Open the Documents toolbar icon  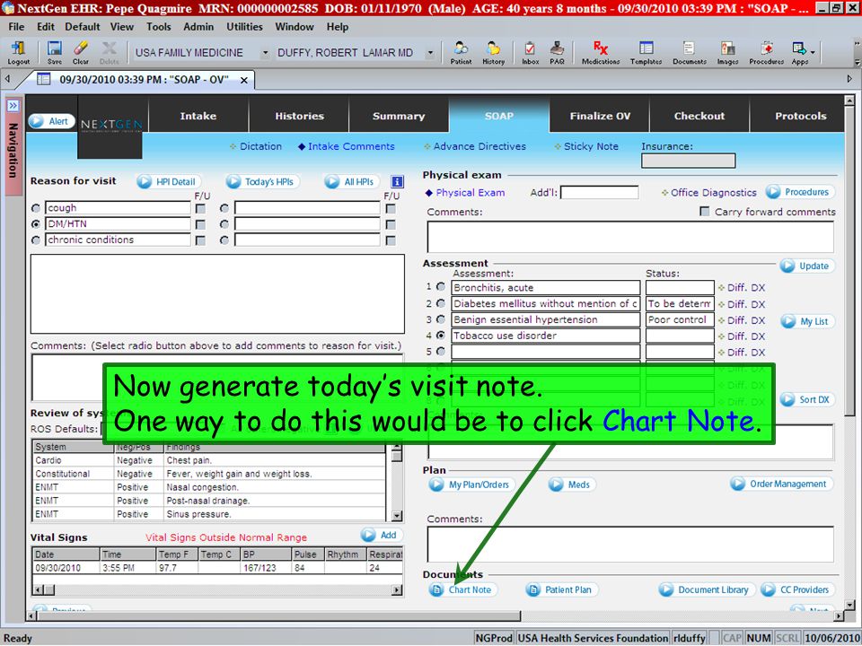point(690,52)
